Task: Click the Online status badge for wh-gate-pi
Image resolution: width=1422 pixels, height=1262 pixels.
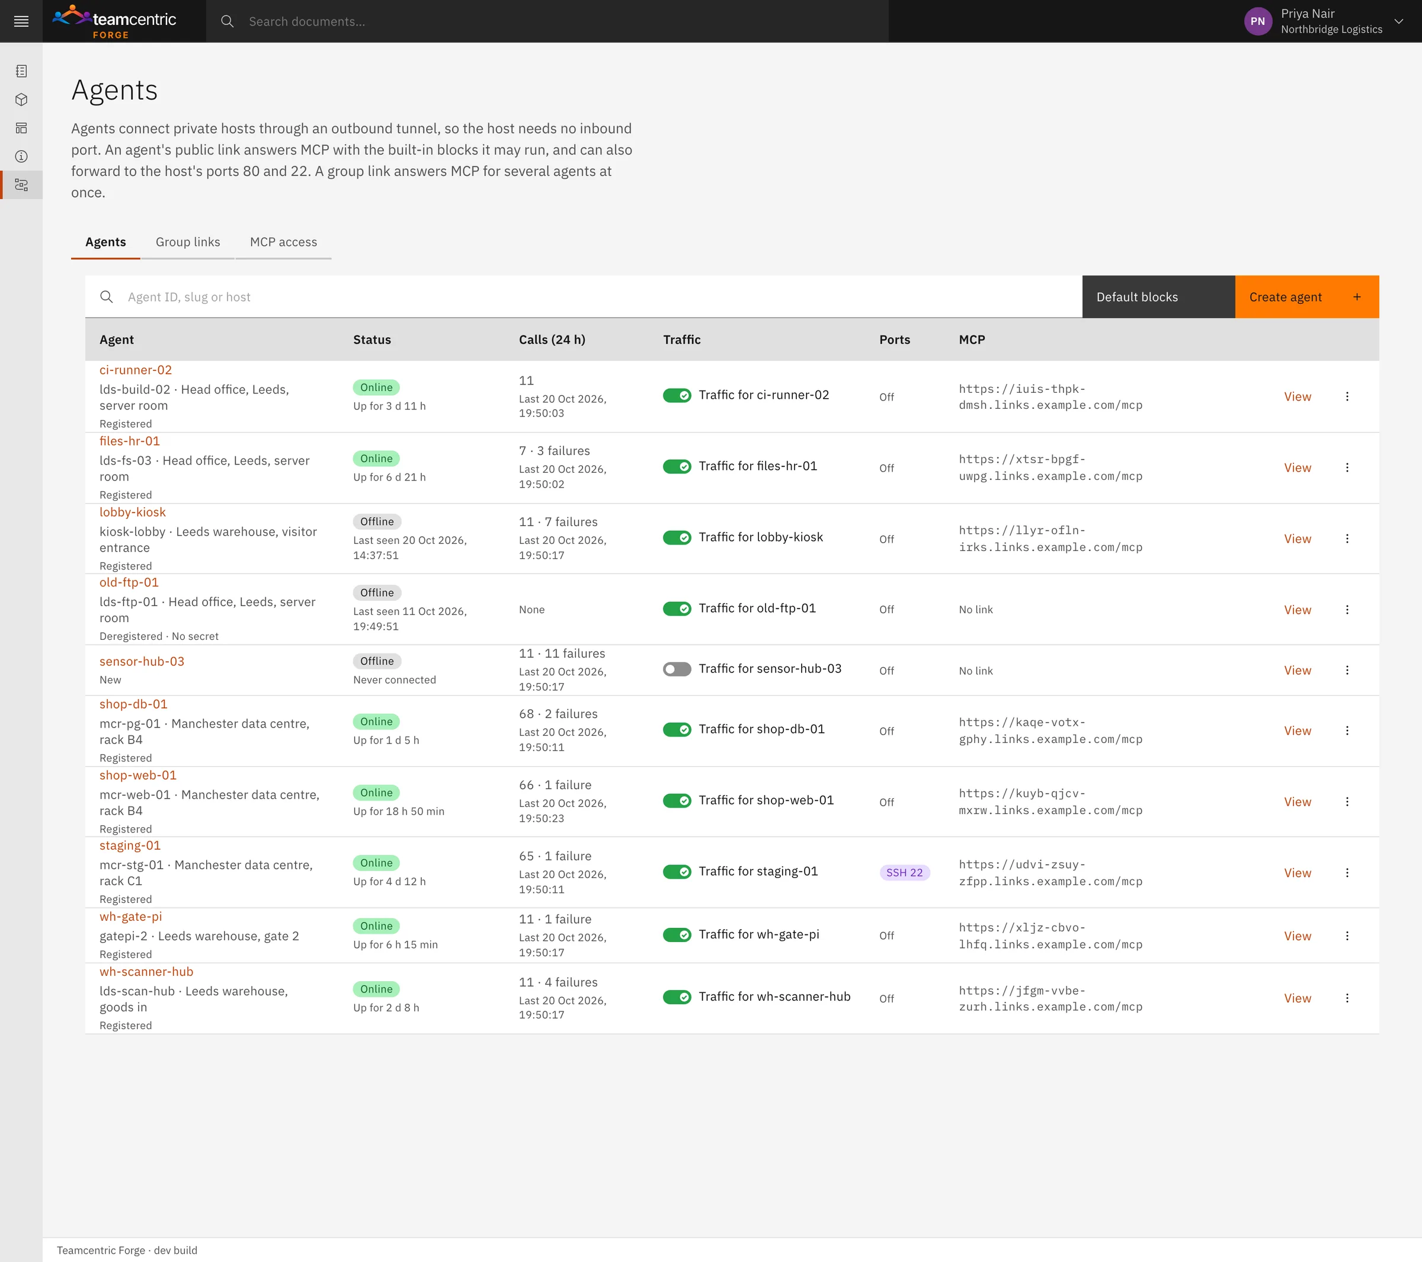Action: pos(376,926)
